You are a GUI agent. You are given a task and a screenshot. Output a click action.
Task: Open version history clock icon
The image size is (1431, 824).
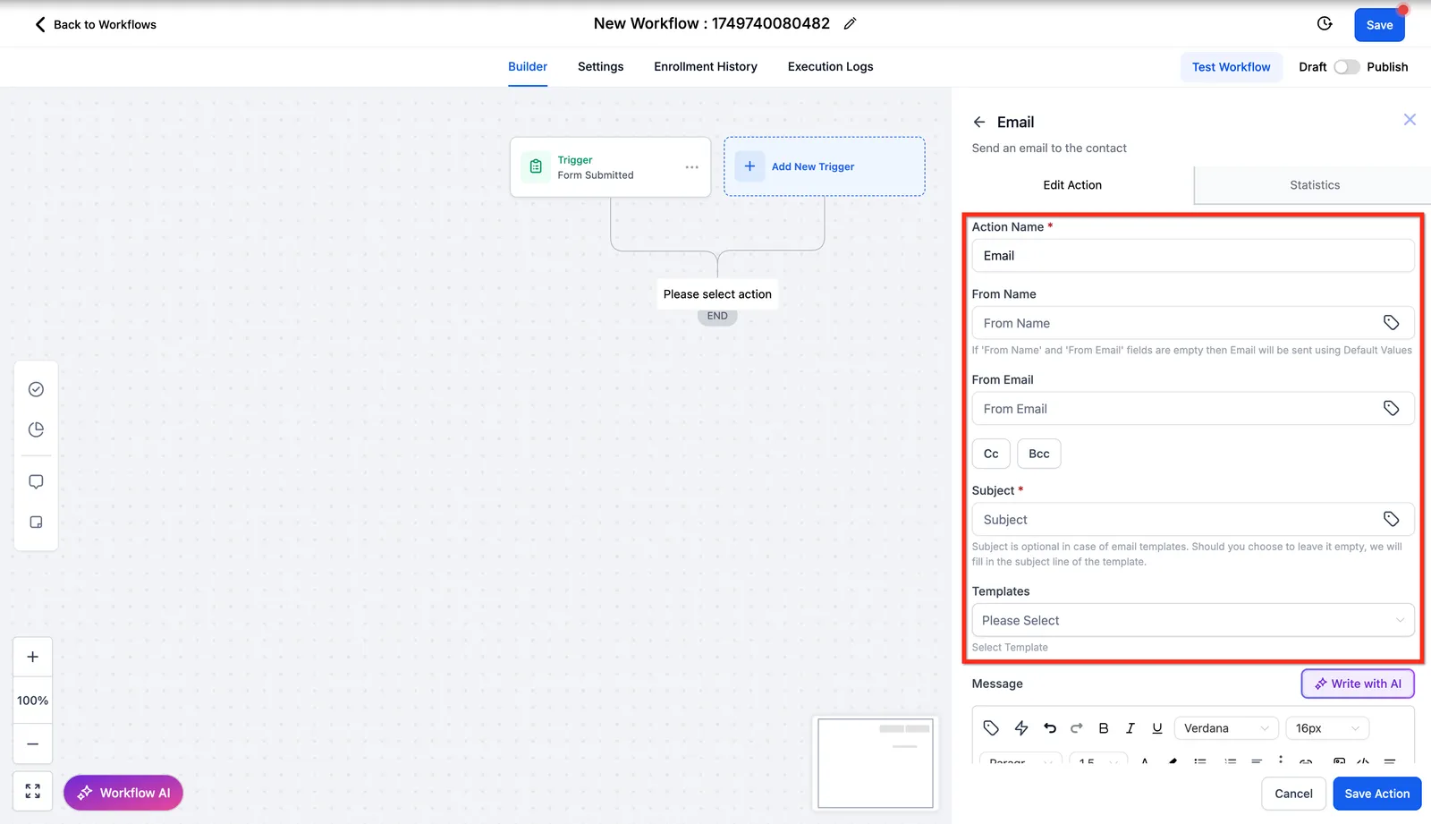(1325, 24)
